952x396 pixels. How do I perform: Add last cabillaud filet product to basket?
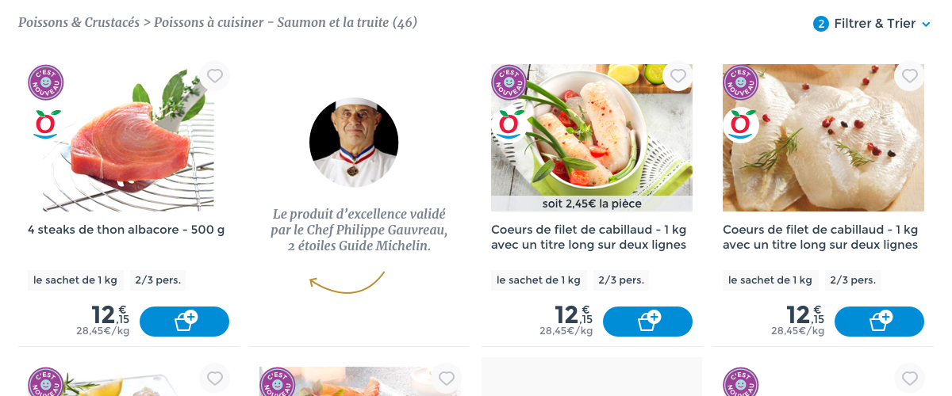click(x=879, y=322)
